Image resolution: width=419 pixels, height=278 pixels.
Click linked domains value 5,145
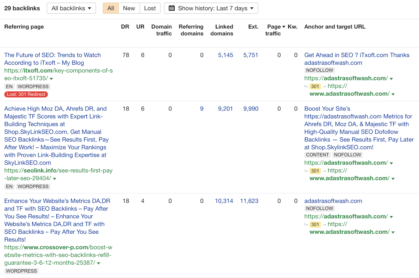[x=225, y=55]
